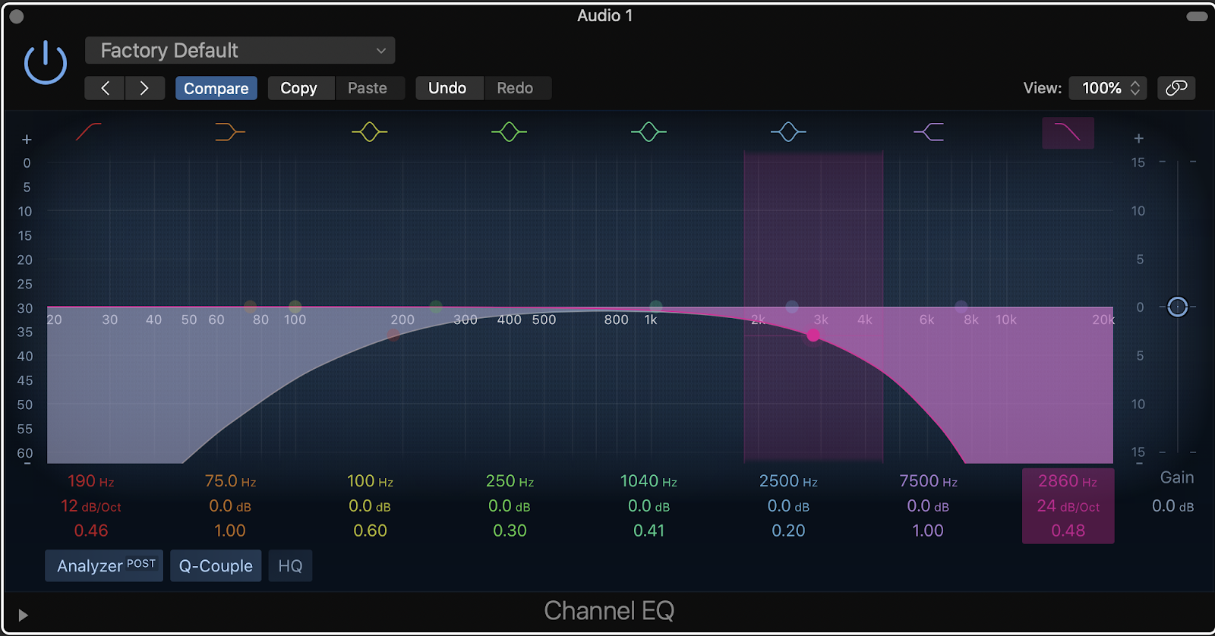Click the Compare button
This screenshot has height=636, width=1215.
tap(216, 88)
